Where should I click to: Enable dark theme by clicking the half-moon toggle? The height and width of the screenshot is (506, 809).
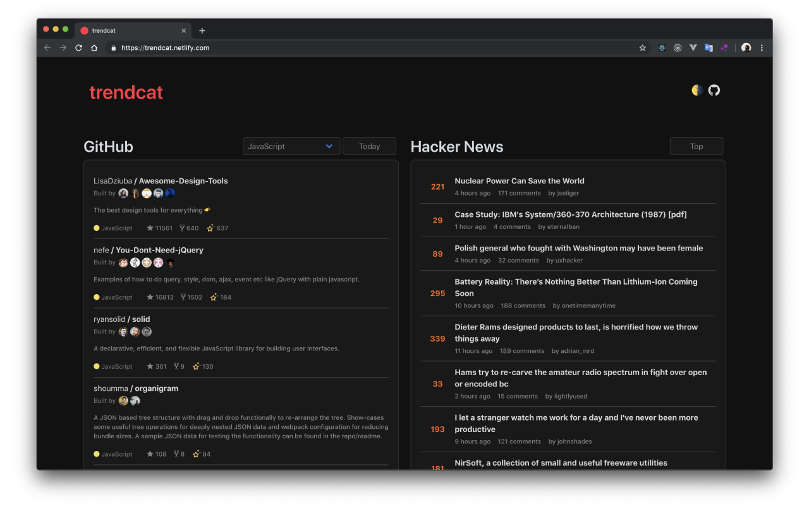[x=697, y=90]
